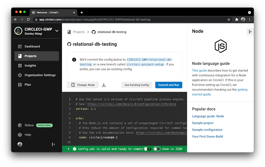Enable the show in JSON switch
Viewport: 265px width, 167px height.
pyautogui.click(x=157, y=149)
